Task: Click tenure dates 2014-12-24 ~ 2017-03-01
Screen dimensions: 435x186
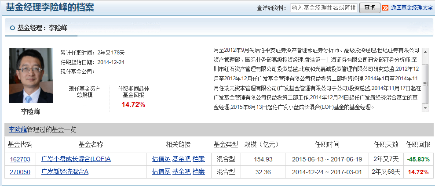Action: click(x=327, y=172)
